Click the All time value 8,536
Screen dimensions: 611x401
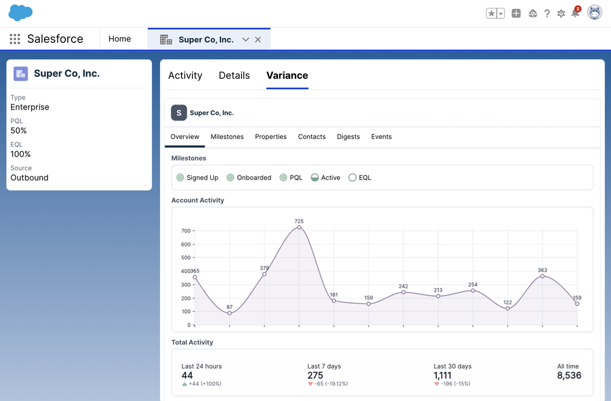click(x=569, y=375)
